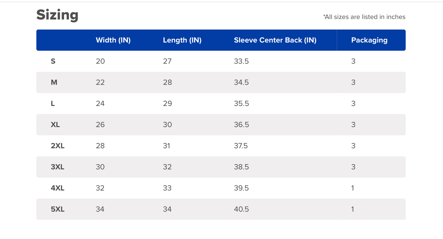
Task: Select the Length (IN) column header
Action: [x=182, y=40]
